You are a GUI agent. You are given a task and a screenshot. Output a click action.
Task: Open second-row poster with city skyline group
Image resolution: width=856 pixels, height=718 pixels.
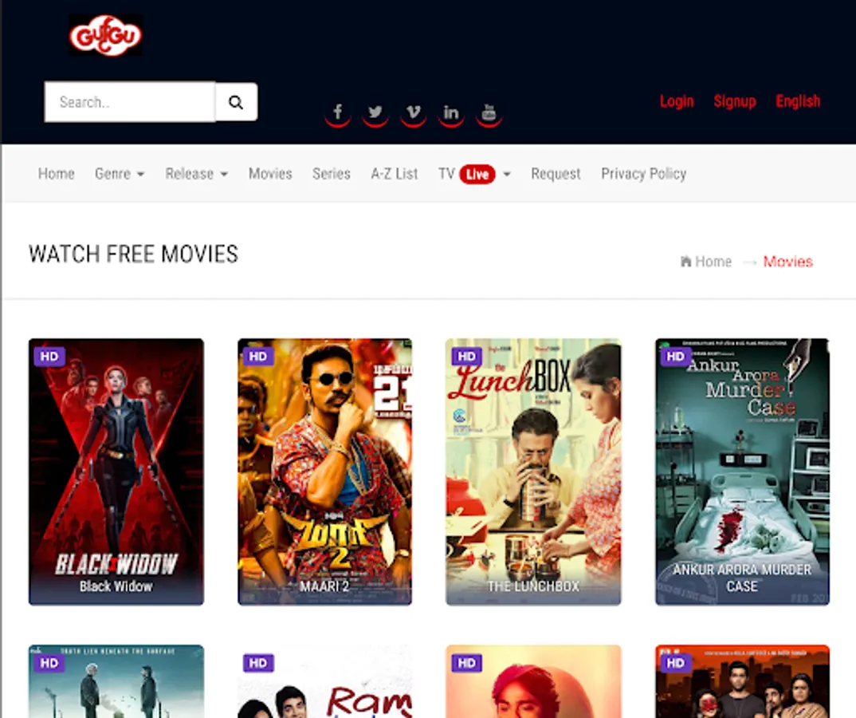[743, 681]
